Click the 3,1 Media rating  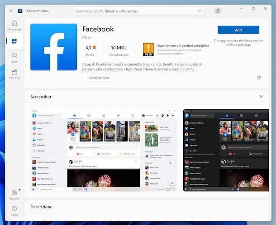click(91, 51)
